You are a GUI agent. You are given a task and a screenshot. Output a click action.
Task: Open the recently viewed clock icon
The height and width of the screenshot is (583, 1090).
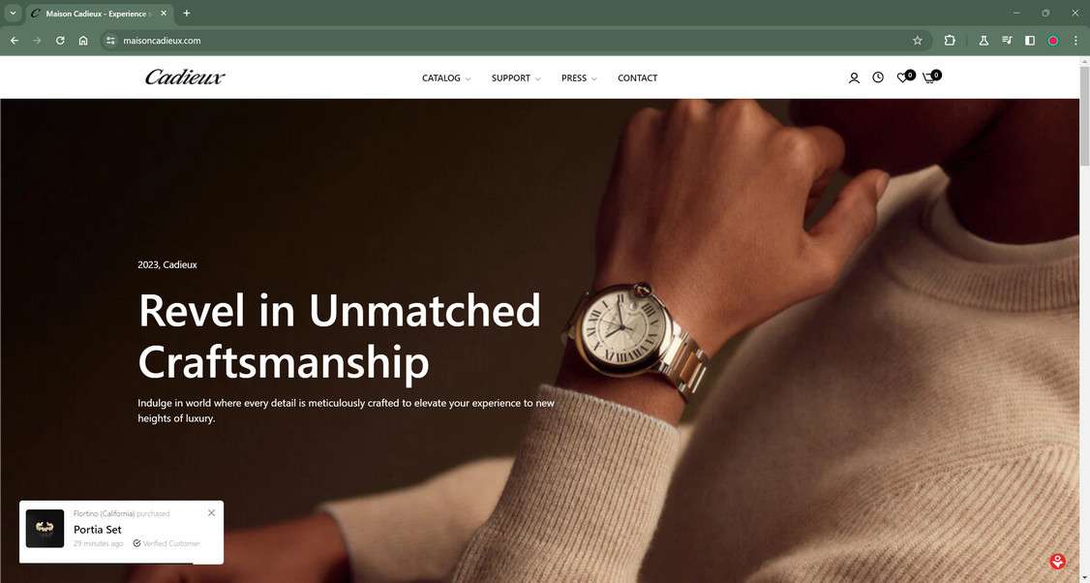(878, 77)
